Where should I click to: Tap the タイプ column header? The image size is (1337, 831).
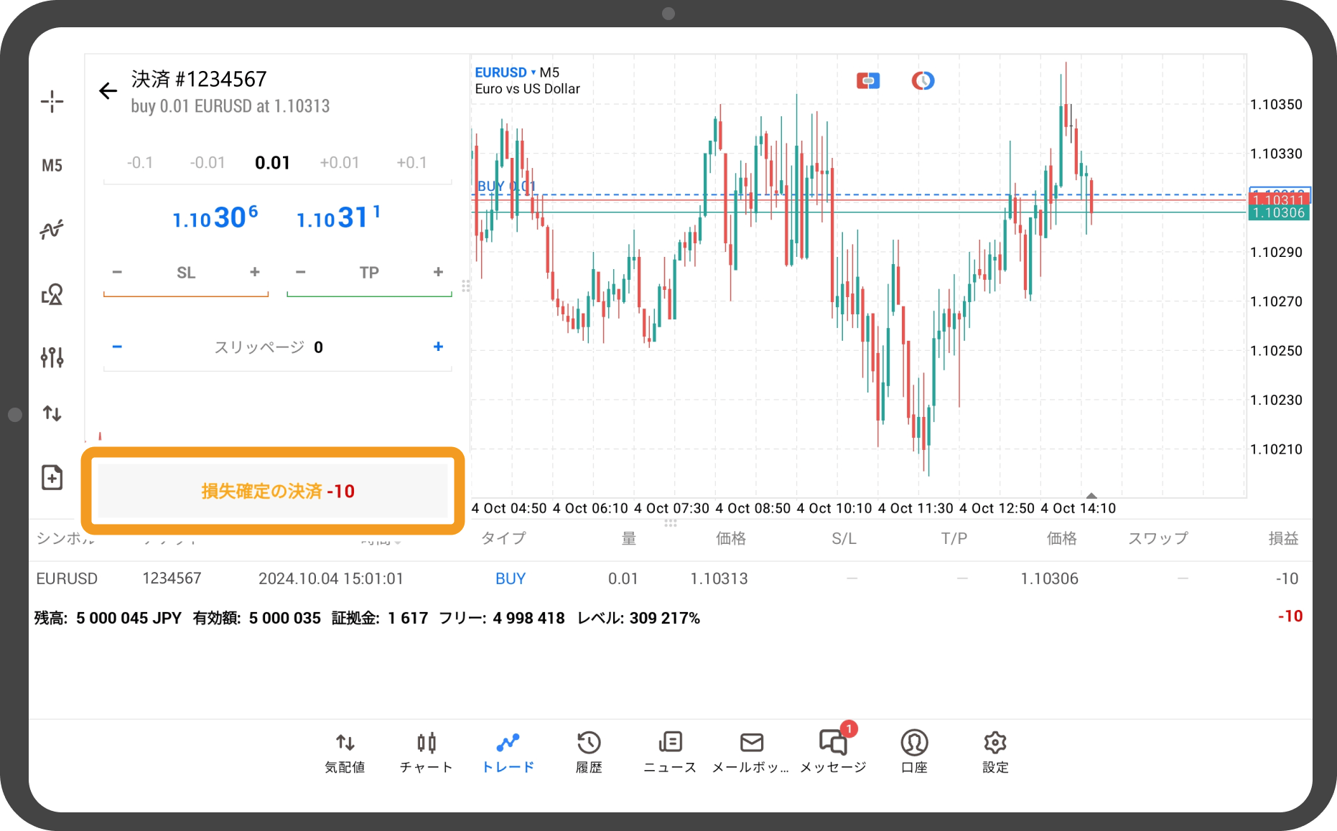[x=503, y=538]
